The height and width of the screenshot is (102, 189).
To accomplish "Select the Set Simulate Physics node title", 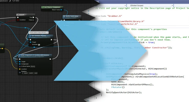I will (x=39, y=36).
